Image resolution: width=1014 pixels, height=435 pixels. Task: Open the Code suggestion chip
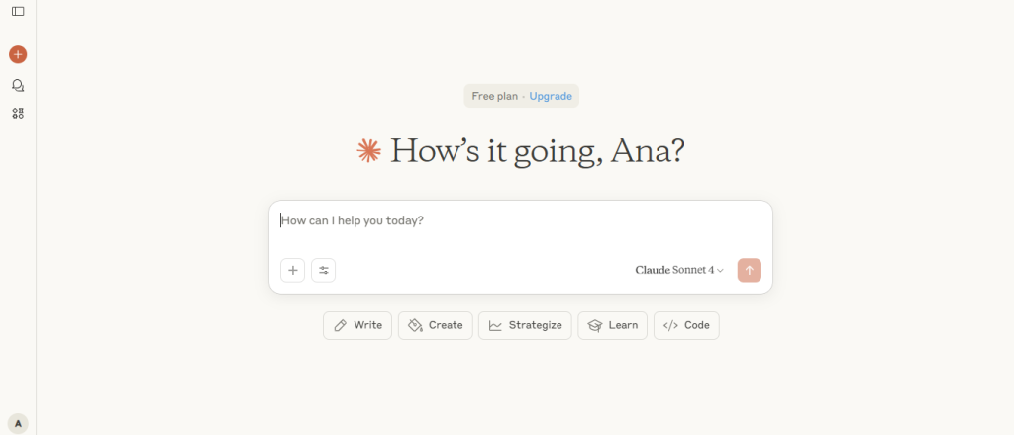(x=686, y=325)
